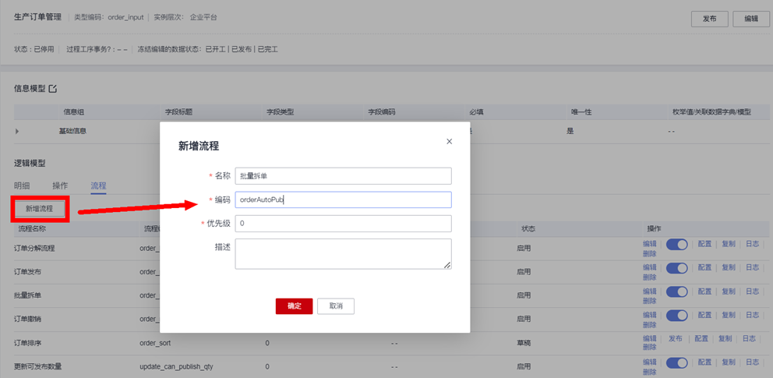Toggle the switch for 更新可发布数量
Screen dimensions: 773x378
677,362
